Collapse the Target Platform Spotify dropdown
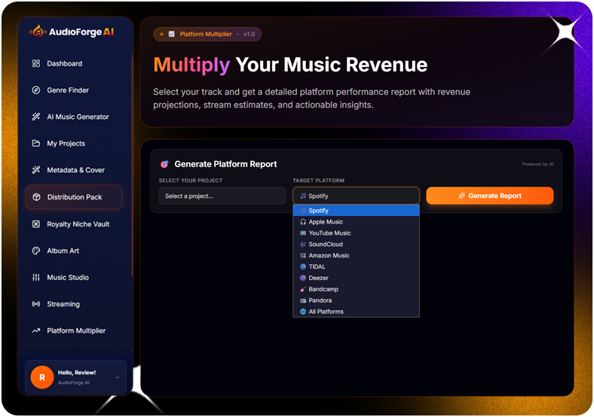Screen dimensions: 594x417 tap(356, 196)
